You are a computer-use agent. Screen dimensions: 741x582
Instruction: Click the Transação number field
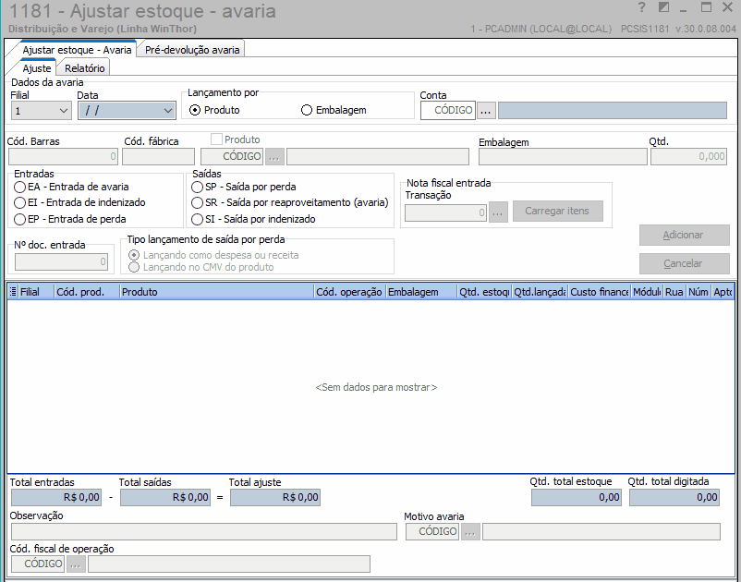(445, 212)
